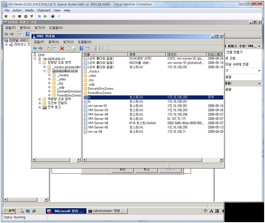The width and height of the screenshot is (265, 223).
Task: Switch to Administrator command prompt taskbar button
Action: [107, 211]
